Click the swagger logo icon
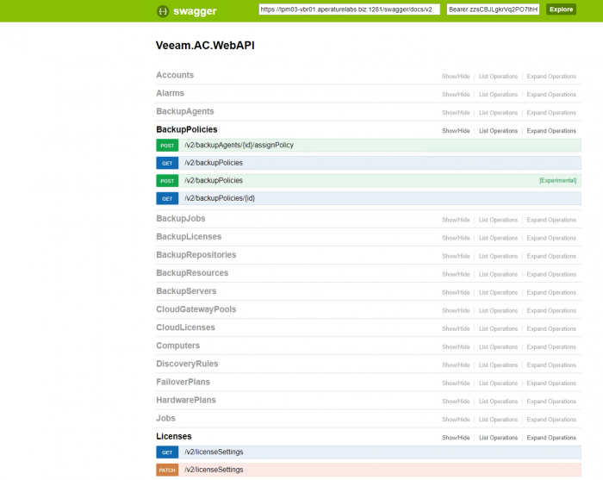The width and height of the screenshot is (603, 480). [163, 11]
